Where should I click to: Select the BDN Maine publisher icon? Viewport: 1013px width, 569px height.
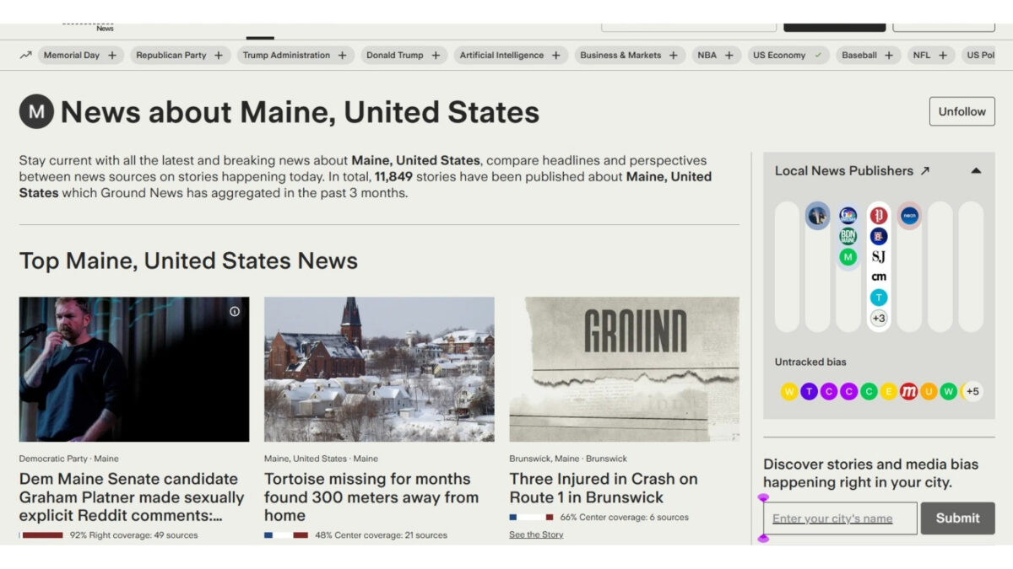point(848,236)
